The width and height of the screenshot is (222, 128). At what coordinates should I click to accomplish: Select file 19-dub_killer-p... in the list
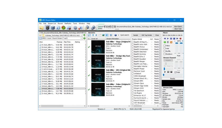[x=62, y=89]
